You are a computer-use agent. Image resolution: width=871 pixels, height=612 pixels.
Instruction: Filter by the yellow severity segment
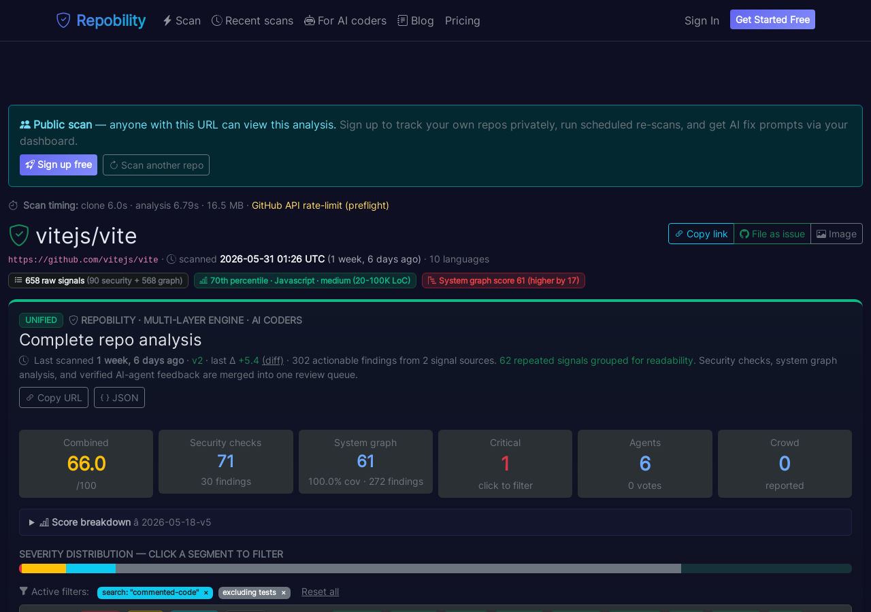[44, 568]
